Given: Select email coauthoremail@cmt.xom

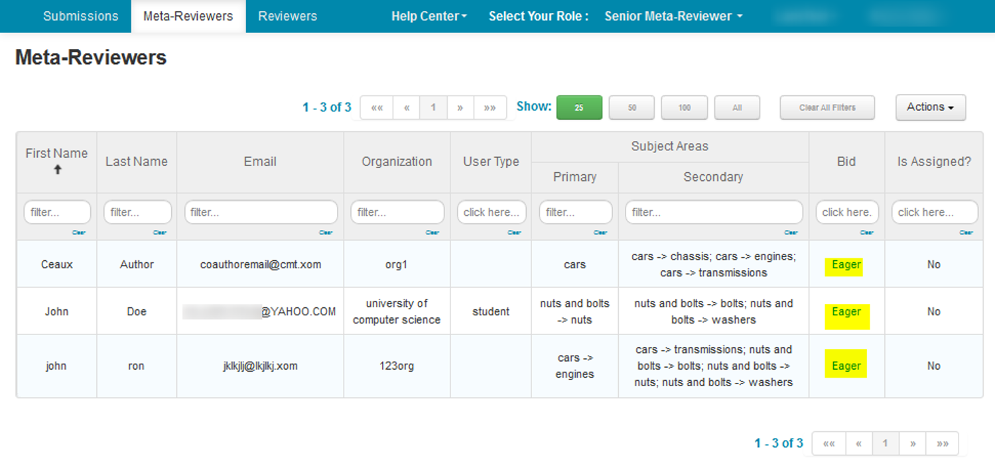Looking at the screenshot, I should coord(261,264).
